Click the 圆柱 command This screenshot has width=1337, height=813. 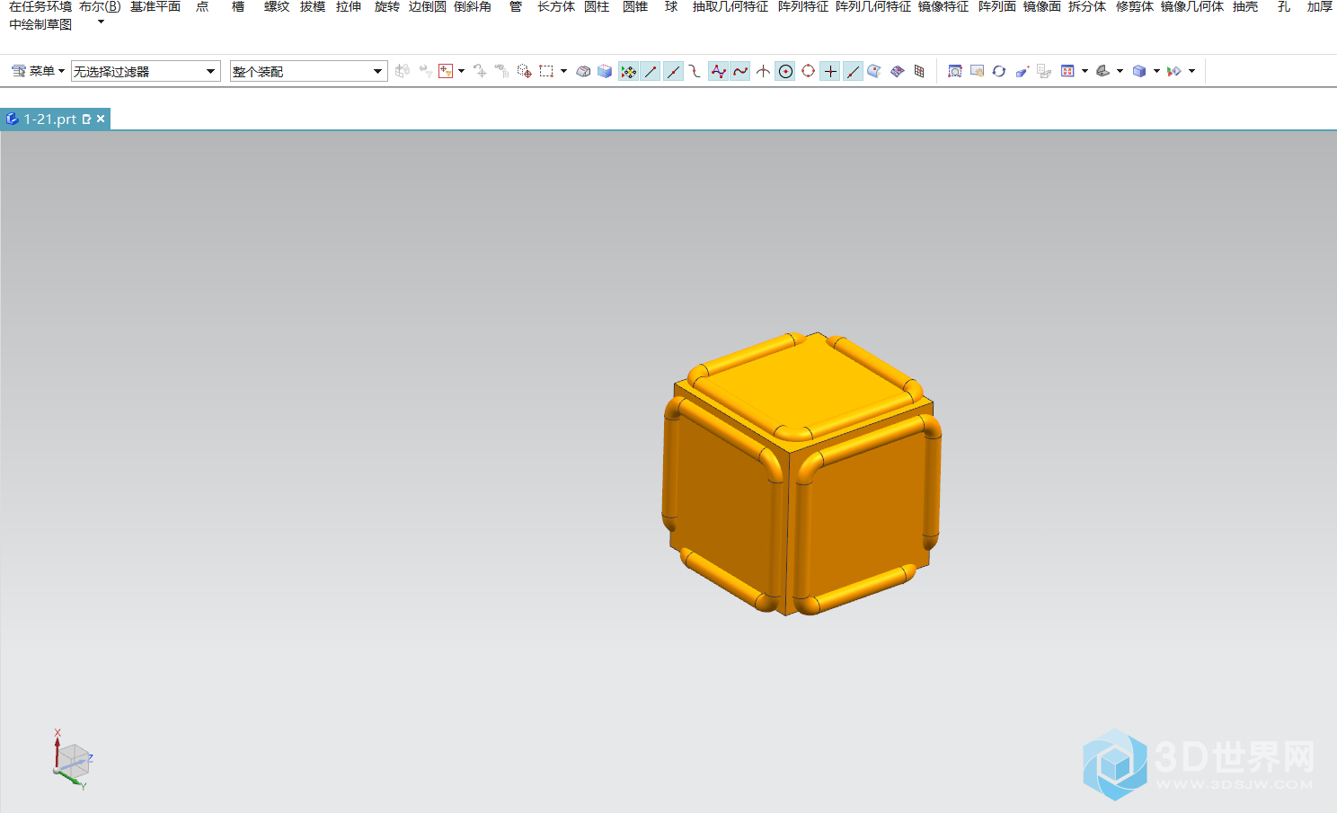point(597,6)
